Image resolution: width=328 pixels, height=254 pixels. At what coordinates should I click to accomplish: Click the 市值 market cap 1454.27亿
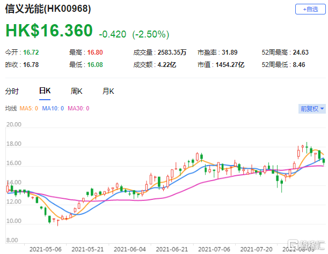click(230, 65)
